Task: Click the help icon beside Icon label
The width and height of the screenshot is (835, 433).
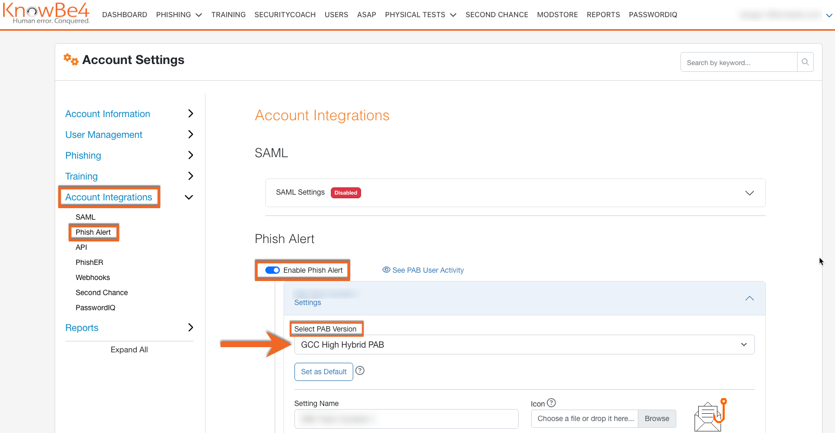Action: pyautogui.click(x=551, y=403)
